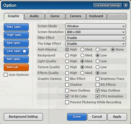Click the Cancel button
This screenshot has height=124, width=131.
click(x=97, y=117)
